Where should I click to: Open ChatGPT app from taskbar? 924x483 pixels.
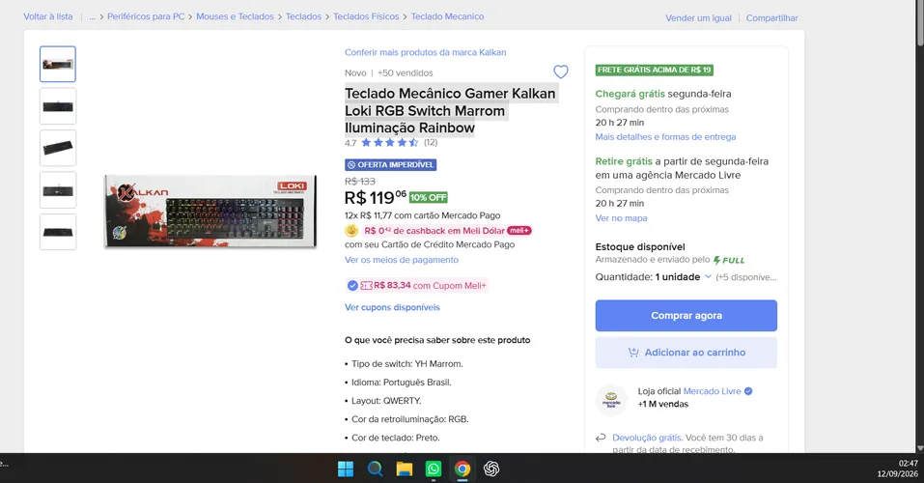point(491,469)
